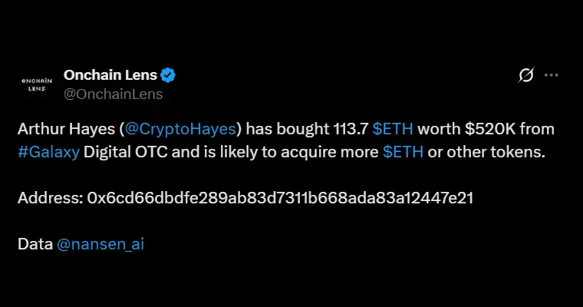
Task: Click the 'or other tokens' text
Action: [486, 152]
